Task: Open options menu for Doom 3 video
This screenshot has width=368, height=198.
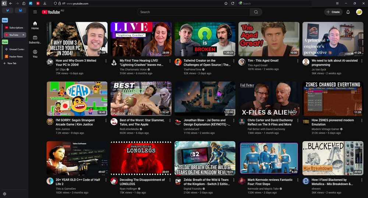Action: click(x=106, y=61)
